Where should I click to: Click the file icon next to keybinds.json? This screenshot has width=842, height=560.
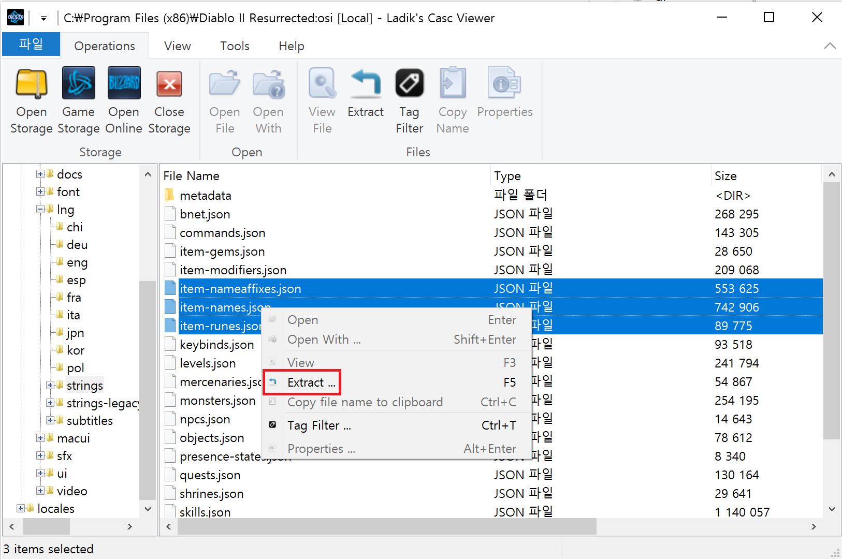(169, 344)
